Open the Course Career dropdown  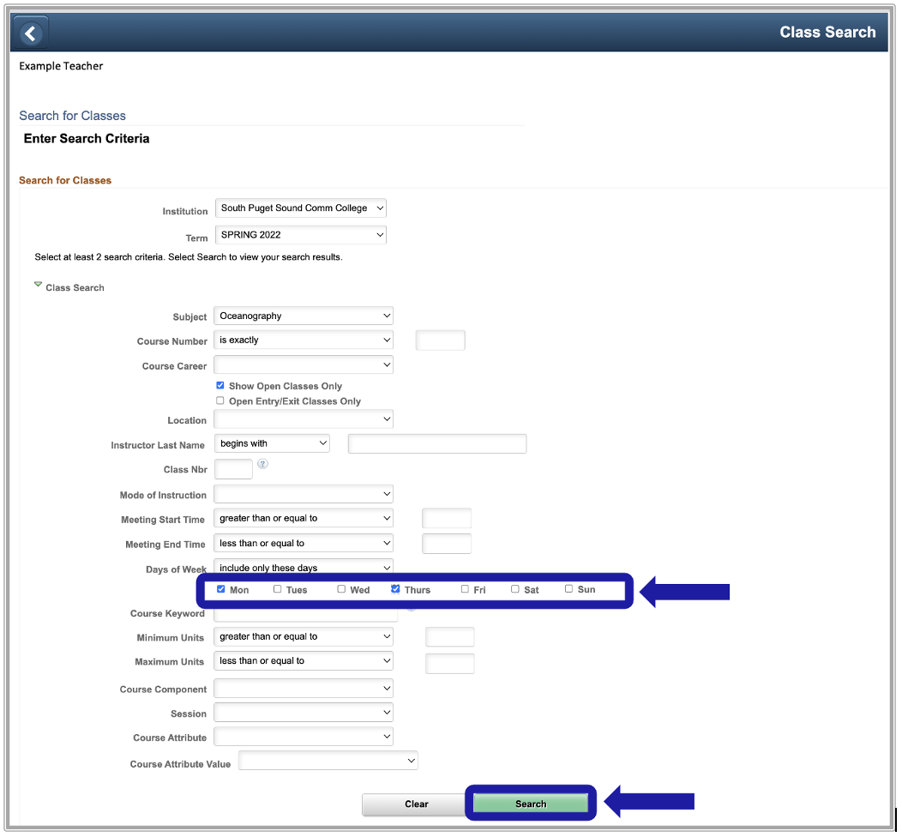pos(304,365)
